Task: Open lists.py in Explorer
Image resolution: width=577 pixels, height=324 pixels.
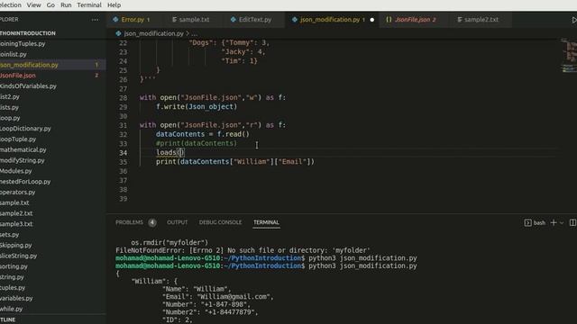Action: click(x=53, y=107)
